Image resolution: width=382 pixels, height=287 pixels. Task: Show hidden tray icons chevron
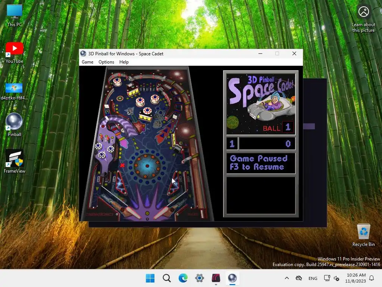tap(287, 278)
